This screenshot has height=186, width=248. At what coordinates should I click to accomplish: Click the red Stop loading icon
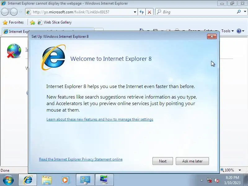(149, 12)
